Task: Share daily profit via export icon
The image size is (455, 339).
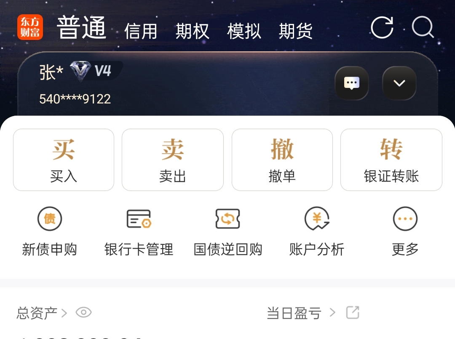Action: [x=353, y=313]
